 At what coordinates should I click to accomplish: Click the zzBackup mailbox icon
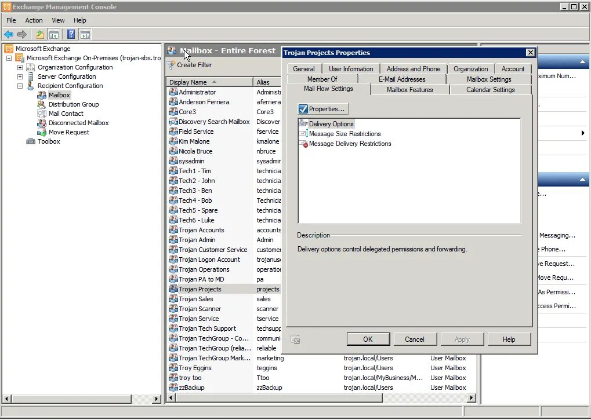pyautogui.click(x=173, y=387)
